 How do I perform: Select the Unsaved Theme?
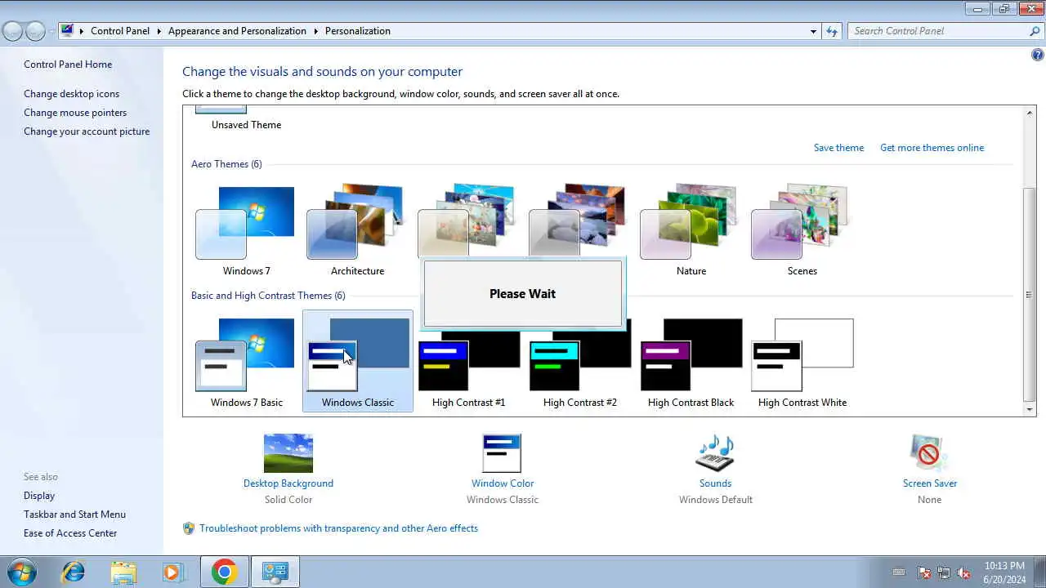(x=246, y=119)
